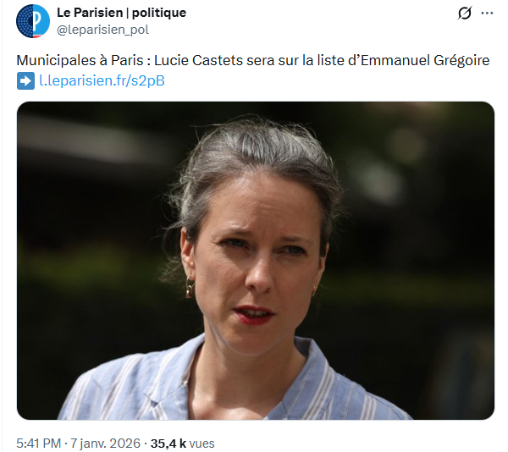Click the word 'politique' in the account name
This screenshot has height=452, width=508.
coord(159,13)
